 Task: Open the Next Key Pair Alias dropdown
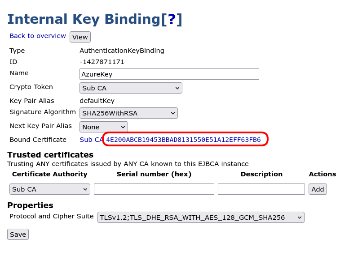[104, 127]
